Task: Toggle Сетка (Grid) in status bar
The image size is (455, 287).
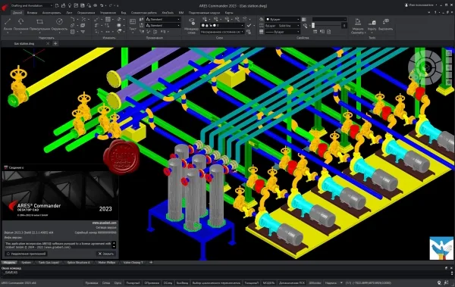Action: tap(106, 282)
